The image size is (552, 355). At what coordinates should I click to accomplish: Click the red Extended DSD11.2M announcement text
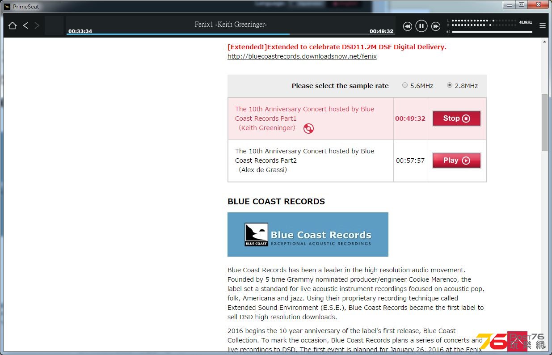[337, 47]
